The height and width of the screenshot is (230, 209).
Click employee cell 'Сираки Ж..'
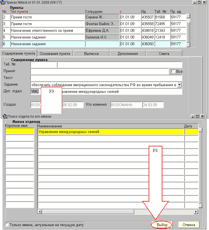pos(102,17)
